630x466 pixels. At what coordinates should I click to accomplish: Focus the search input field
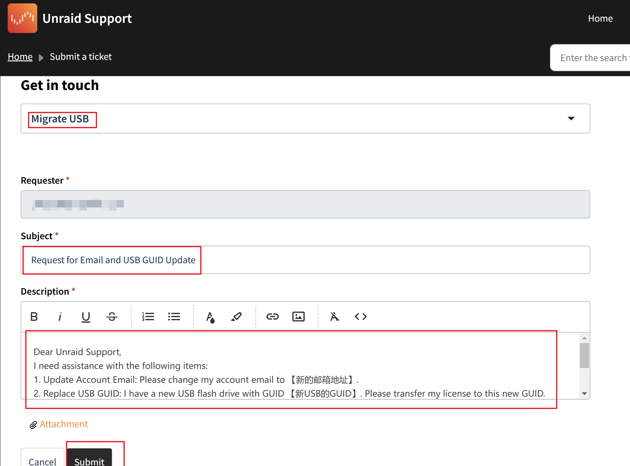tap(590, 58)
